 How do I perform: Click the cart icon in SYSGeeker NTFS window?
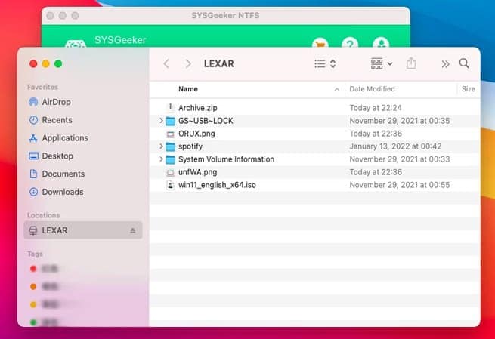click(320, 43)
